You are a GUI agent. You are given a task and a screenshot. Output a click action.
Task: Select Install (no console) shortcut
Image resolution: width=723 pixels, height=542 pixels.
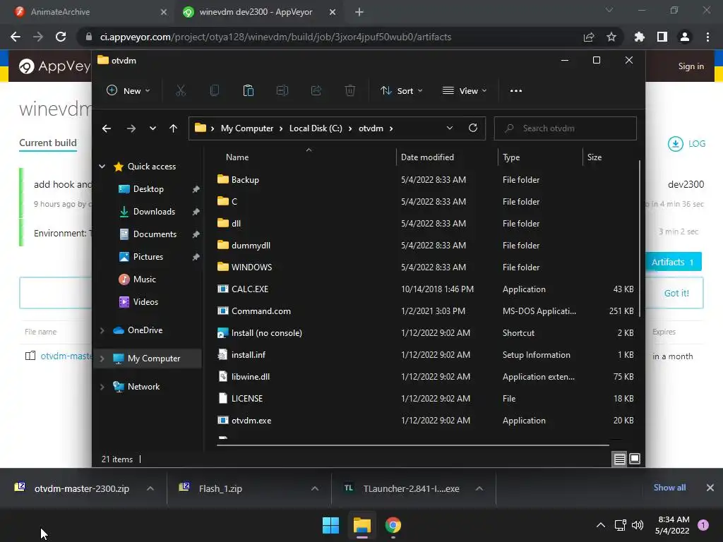tap(266, 333)
